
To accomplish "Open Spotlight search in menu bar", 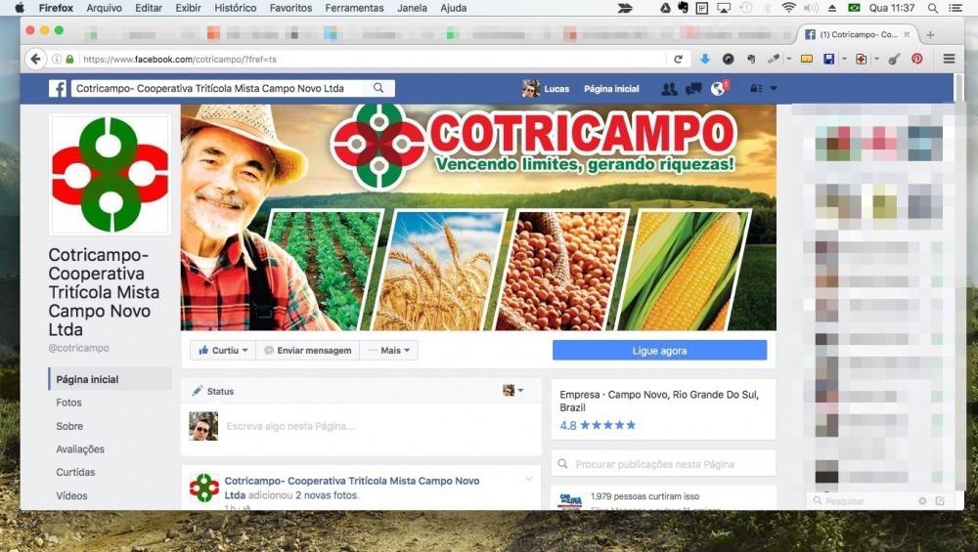I will (932, 8).
